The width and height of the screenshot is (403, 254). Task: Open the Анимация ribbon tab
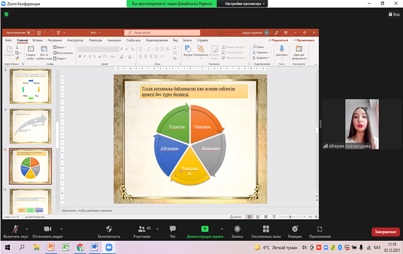[x=114, y=41]
